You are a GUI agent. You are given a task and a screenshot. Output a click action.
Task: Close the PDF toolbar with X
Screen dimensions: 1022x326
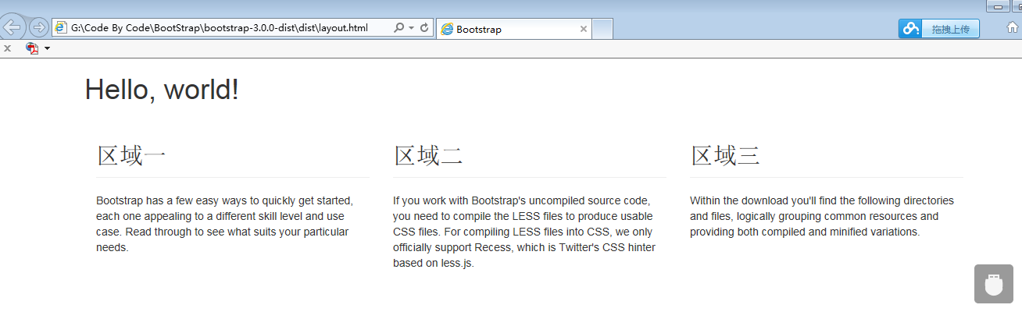pos(7,48)
